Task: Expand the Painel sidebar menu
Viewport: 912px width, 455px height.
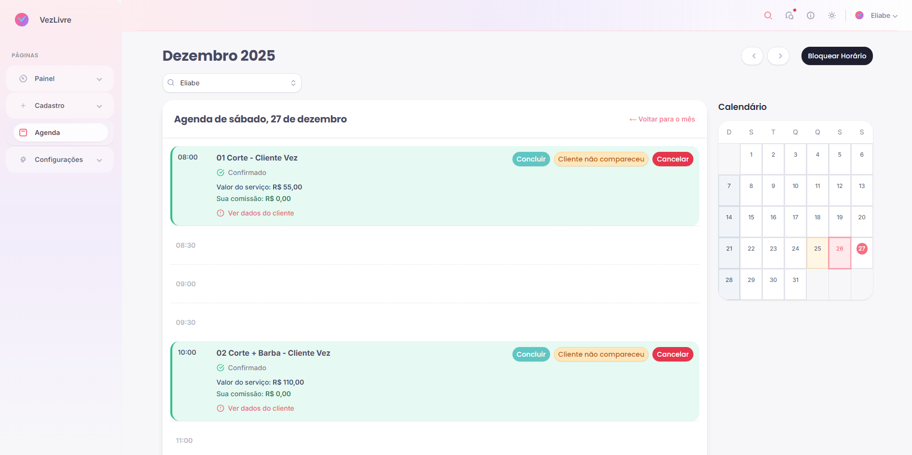Action: pos(60,79)
